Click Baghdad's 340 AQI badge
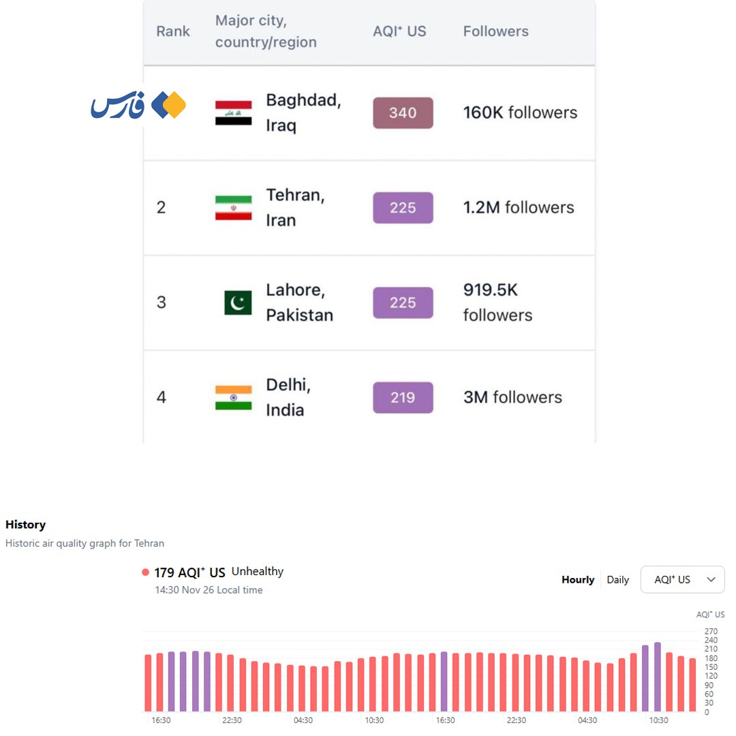 tap(403, 113)
